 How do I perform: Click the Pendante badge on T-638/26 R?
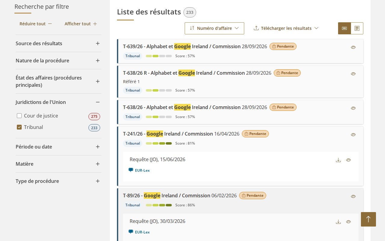[287, 73]
